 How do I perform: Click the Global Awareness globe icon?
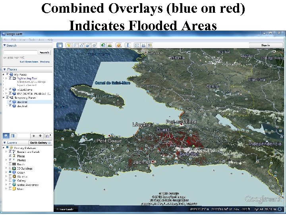14,185
